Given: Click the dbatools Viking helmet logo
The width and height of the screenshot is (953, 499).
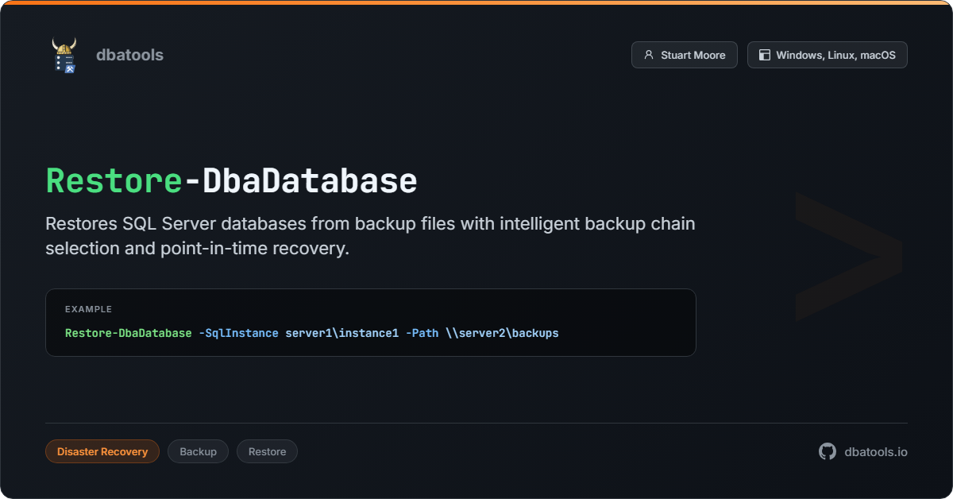Looking at the screenshot, I should [64, 56].
